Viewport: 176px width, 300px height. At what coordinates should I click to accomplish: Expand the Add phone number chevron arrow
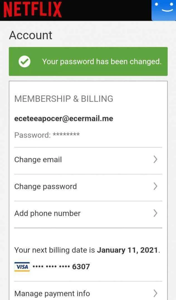tap(155, 213)
